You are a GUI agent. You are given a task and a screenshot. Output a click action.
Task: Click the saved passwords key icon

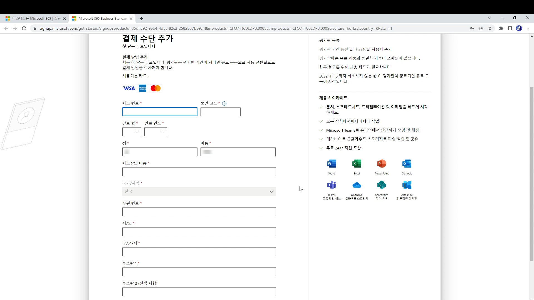coord(472,28)
